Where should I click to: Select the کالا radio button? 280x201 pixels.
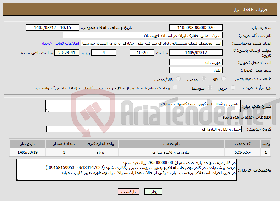pos(224,79)
